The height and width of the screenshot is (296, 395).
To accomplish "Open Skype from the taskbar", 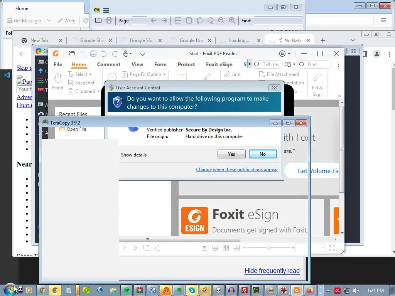I will tap(192, 290).
